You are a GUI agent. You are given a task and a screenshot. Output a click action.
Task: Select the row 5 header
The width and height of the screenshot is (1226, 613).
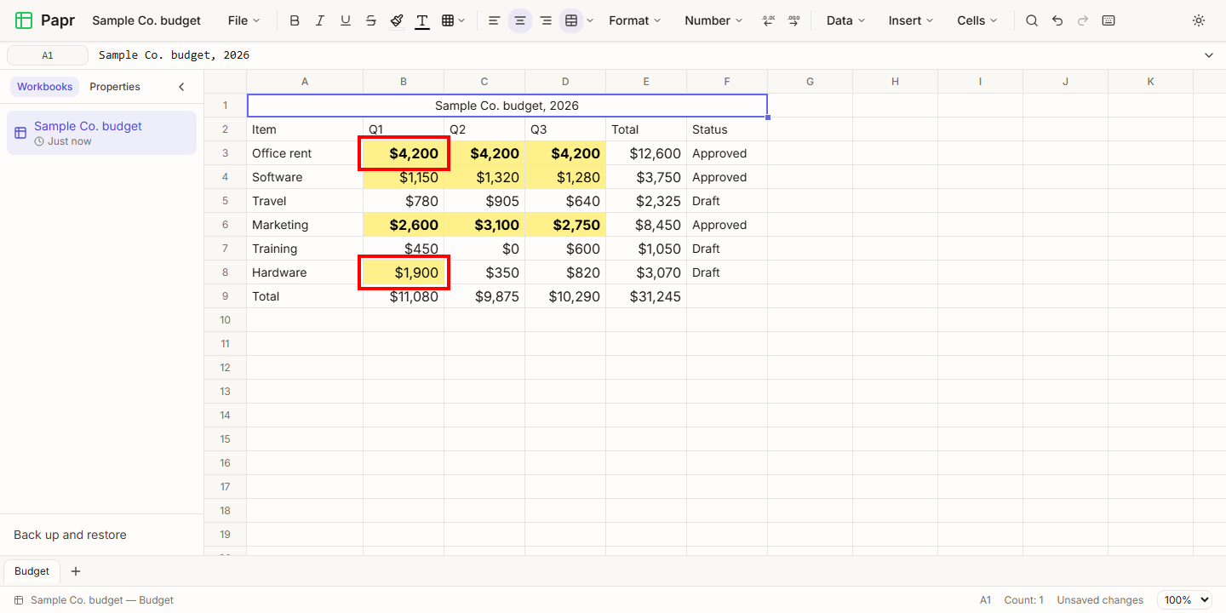coord(226,201)
